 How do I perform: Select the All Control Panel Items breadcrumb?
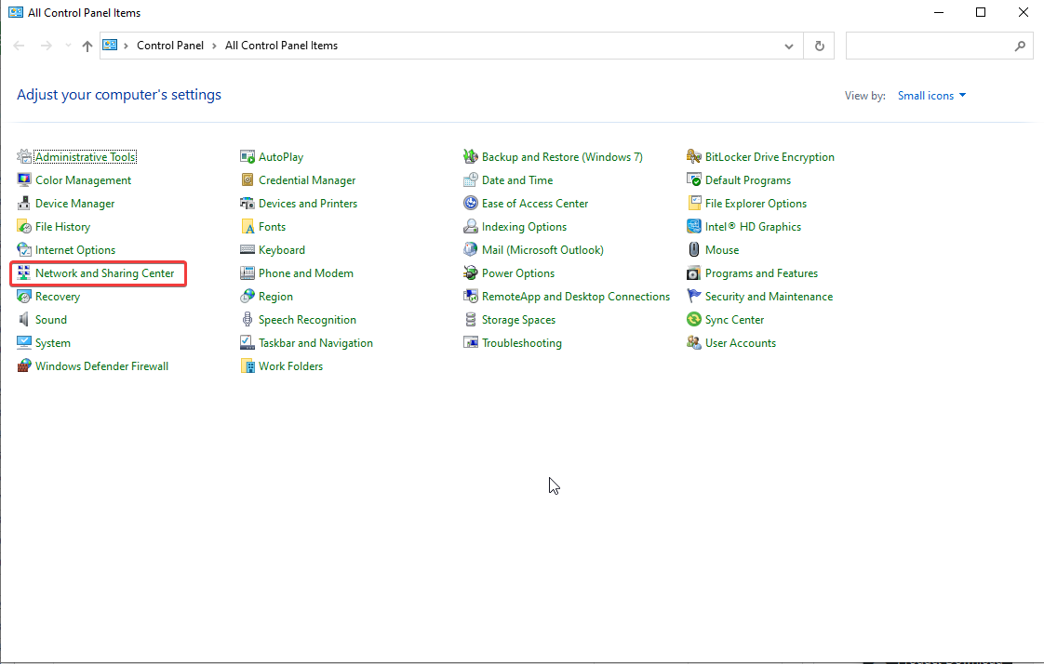(281, 46)
